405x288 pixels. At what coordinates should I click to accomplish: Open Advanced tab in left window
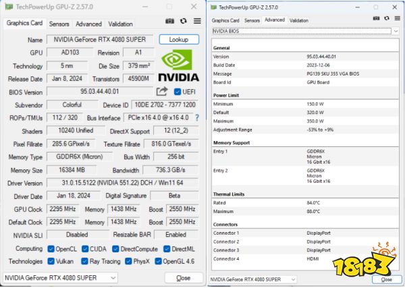coord(88,24)
